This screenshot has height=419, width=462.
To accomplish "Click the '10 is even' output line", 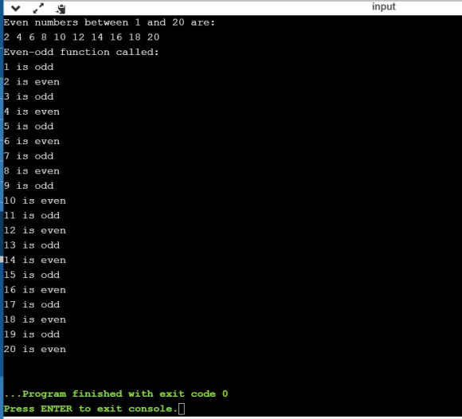I will [35, 201].
